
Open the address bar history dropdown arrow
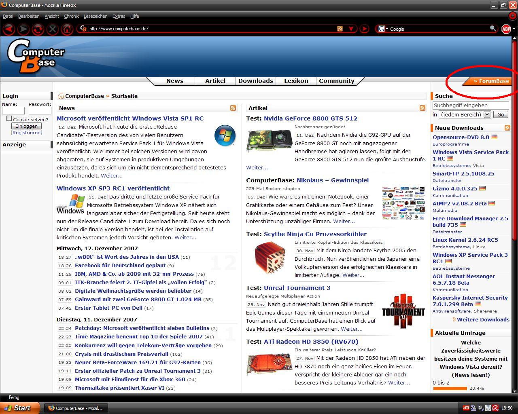point(351,29)
